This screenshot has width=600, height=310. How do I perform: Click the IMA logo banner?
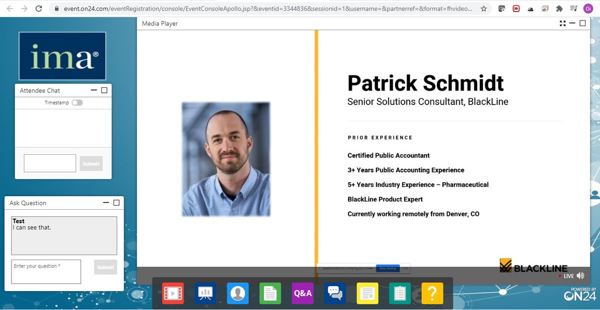(x=62, y=56)
